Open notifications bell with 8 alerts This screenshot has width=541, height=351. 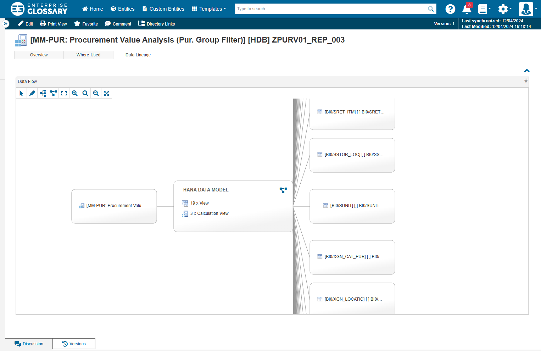tap(467, 9)
